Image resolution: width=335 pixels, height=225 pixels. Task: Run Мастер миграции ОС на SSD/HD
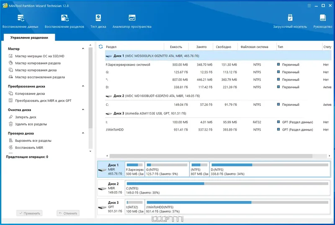40,56
